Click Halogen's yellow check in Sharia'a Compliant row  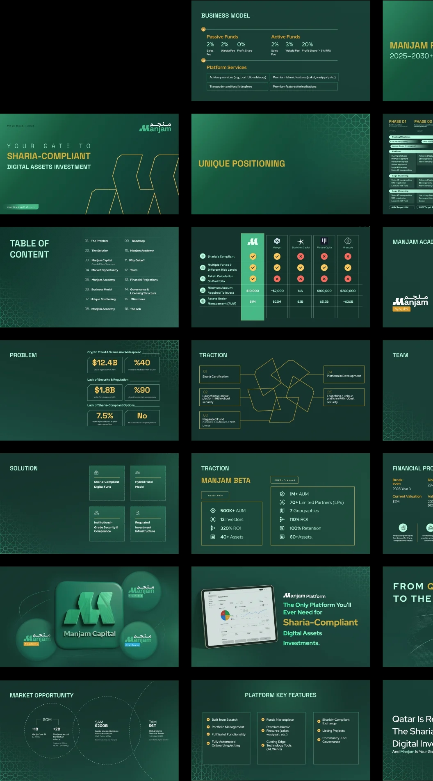(277, 256)
